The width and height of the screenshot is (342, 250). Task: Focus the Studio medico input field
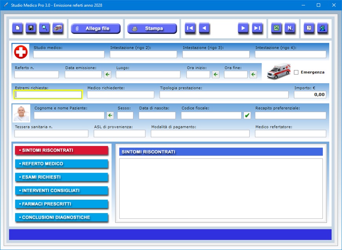pos(69,54)
